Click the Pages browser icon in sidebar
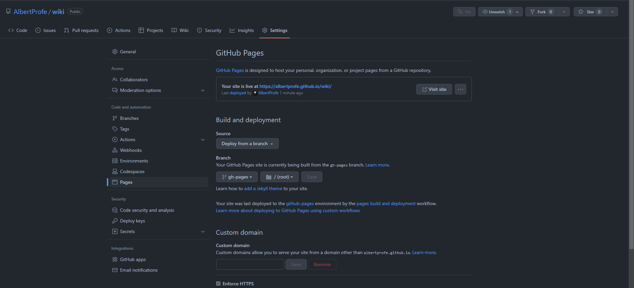This screenshot has width=634, height=288. [x=115, y=182]
